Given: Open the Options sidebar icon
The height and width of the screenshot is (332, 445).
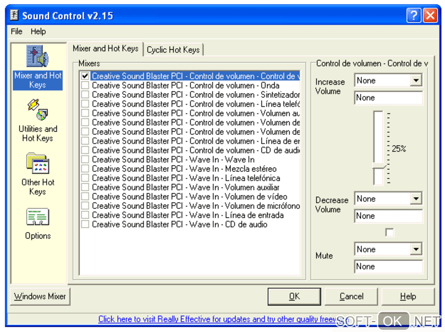Looking at the screenshot, I should point(38,224).
